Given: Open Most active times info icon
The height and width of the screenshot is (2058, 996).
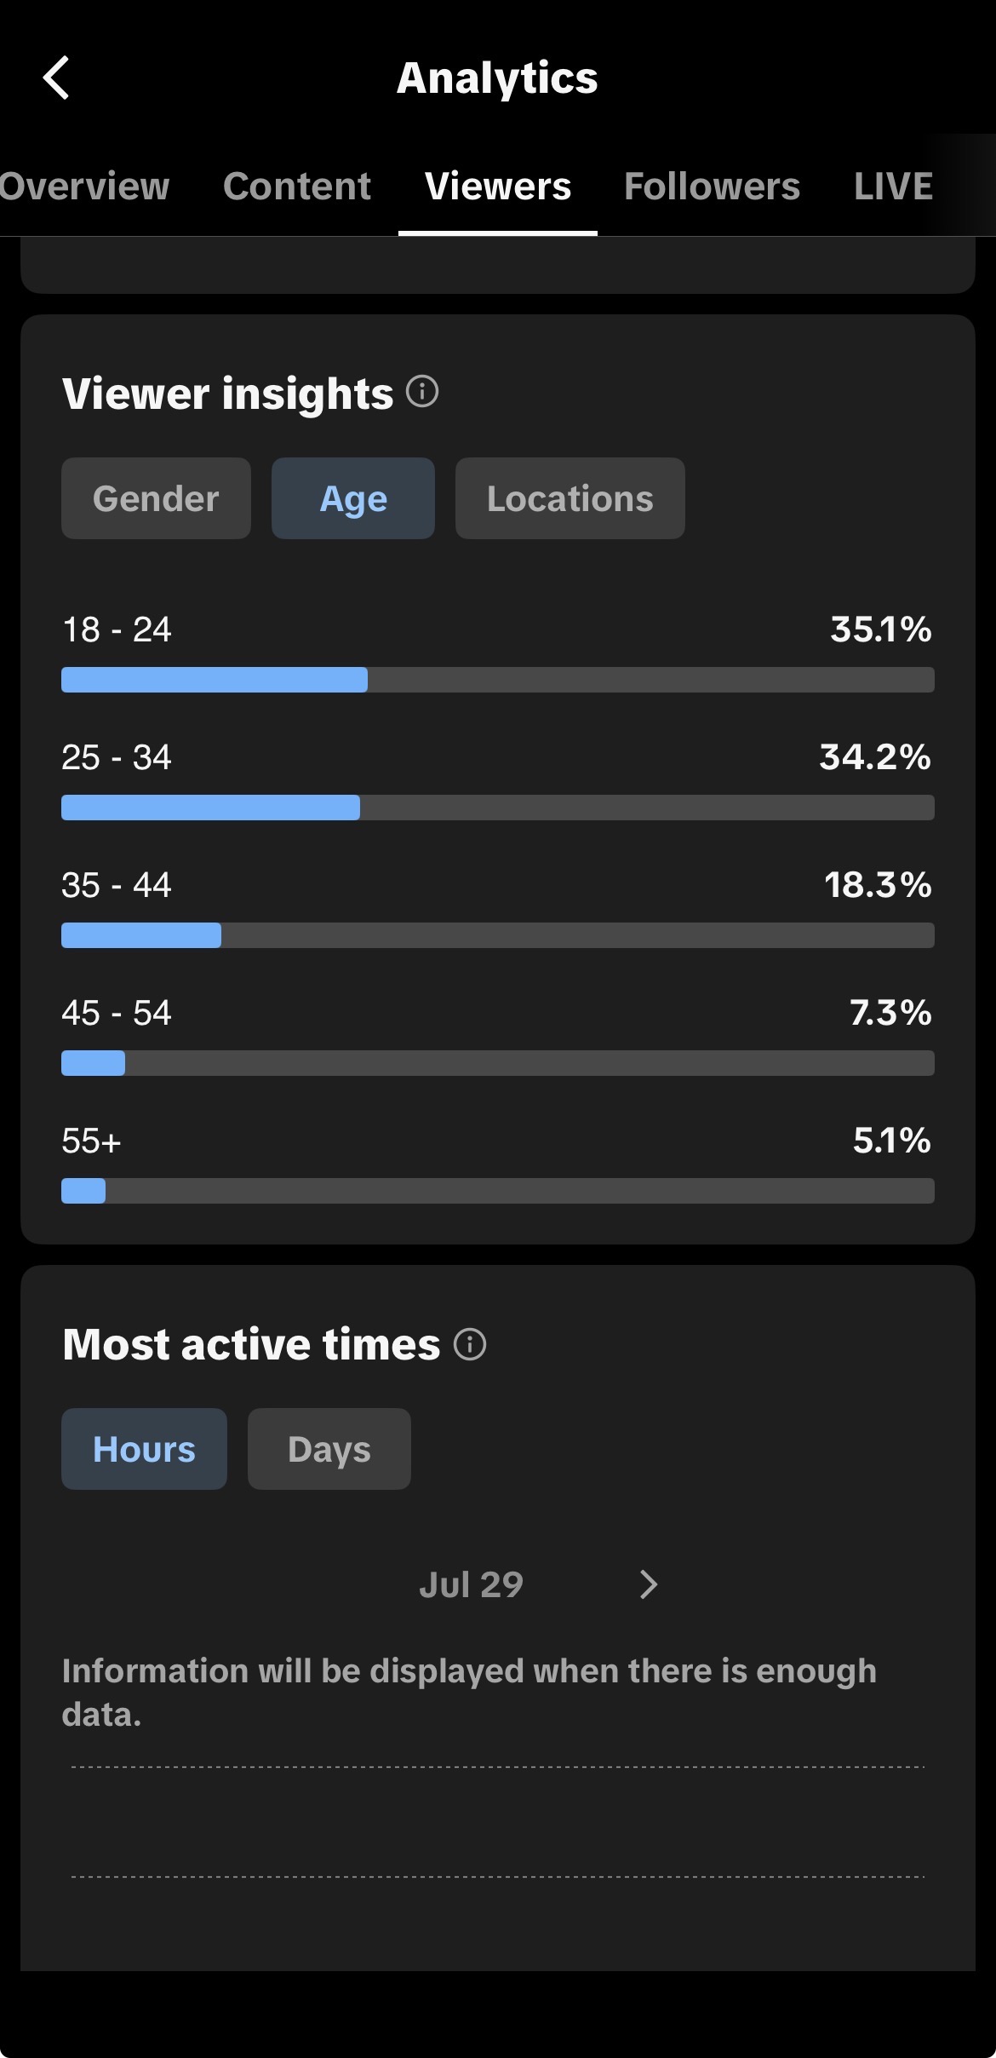Looking at the screenshot, I should point(470,1344).
